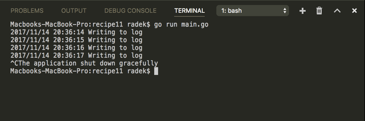
Task: Click the terminal cursor block after last prompt
Action: click(156, 71)
